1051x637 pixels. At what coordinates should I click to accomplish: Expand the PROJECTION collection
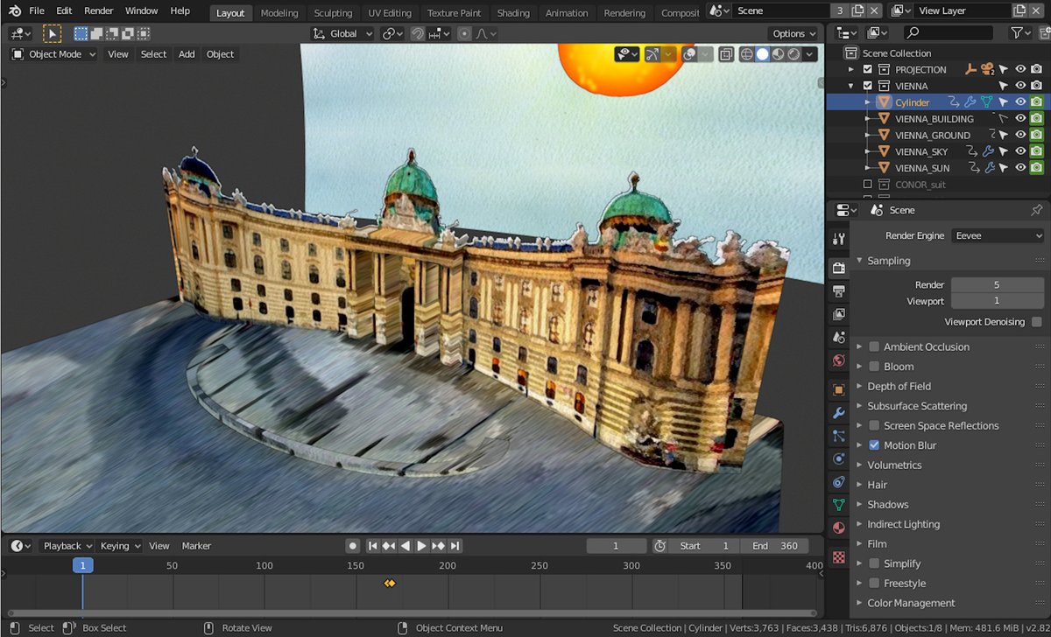pos(851,69)
